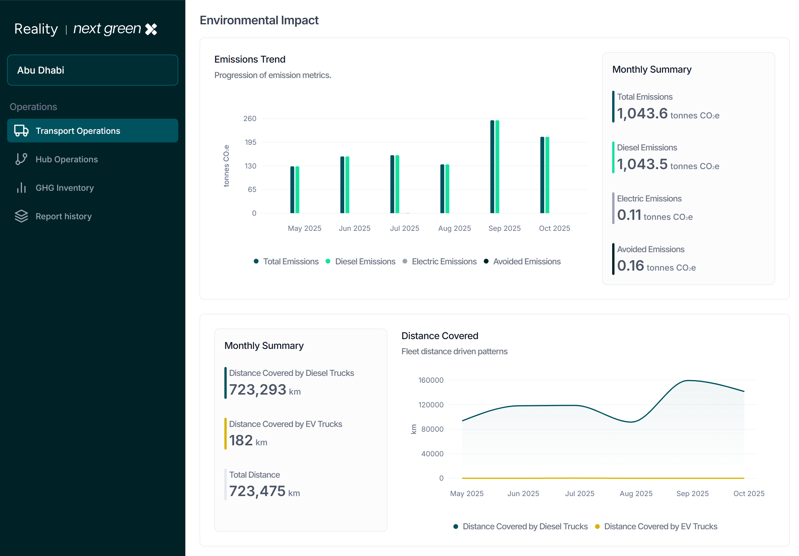Image resolution: width=799 pixels, height=556 pixels.
Task: Click the Transport Operations truck icon
Action: 21,131
